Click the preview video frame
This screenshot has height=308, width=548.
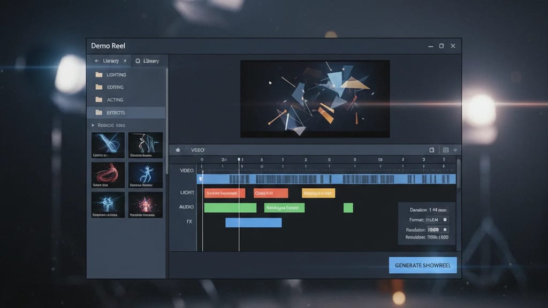[x=315, y=99]
